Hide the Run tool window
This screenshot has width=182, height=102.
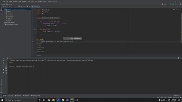click(x=181, y=58)
